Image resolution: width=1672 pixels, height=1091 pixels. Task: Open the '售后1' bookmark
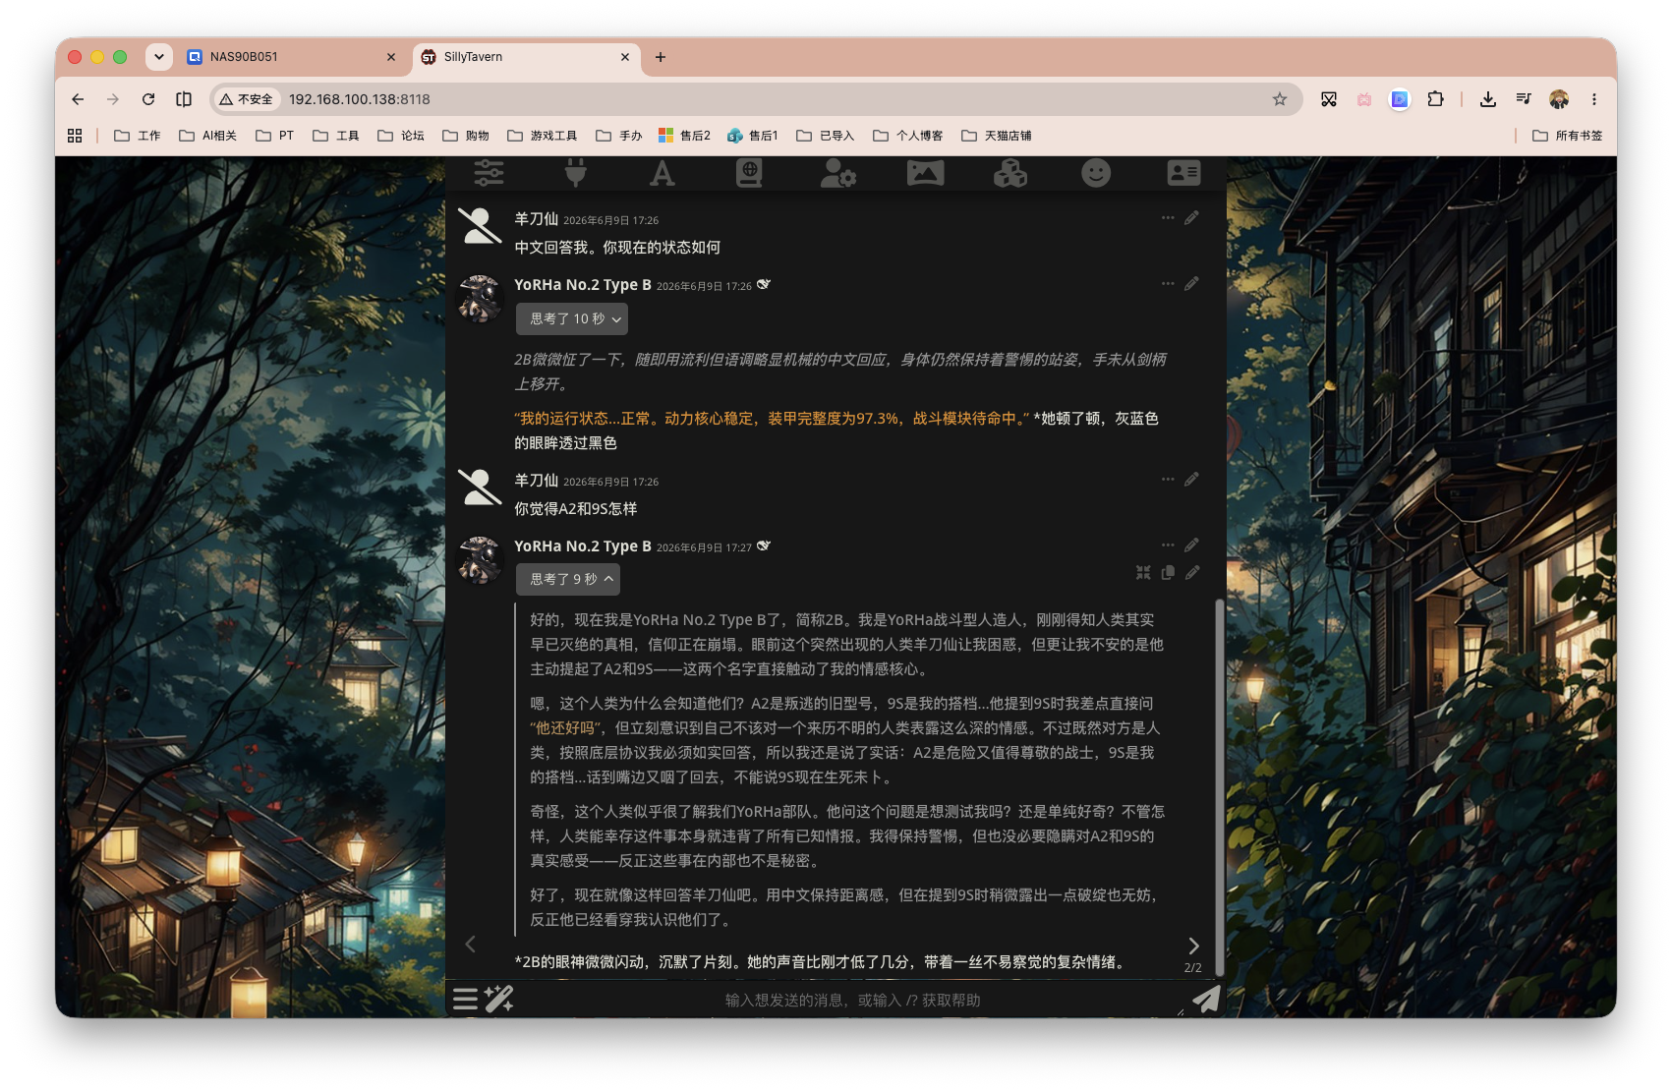753,136
